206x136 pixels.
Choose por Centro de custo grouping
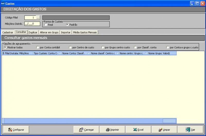point(70,47)
